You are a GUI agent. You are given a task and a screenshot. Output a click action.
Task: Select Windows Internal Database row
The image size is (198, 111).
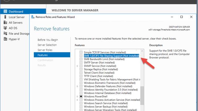pos(108,93)
